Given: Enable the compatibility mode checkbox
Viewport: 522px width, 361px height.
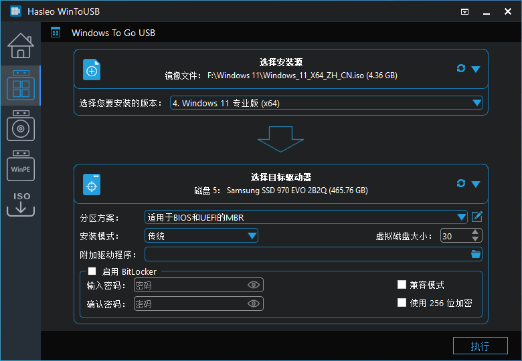Looking at the screenshot, I should (x=402, y=285).
